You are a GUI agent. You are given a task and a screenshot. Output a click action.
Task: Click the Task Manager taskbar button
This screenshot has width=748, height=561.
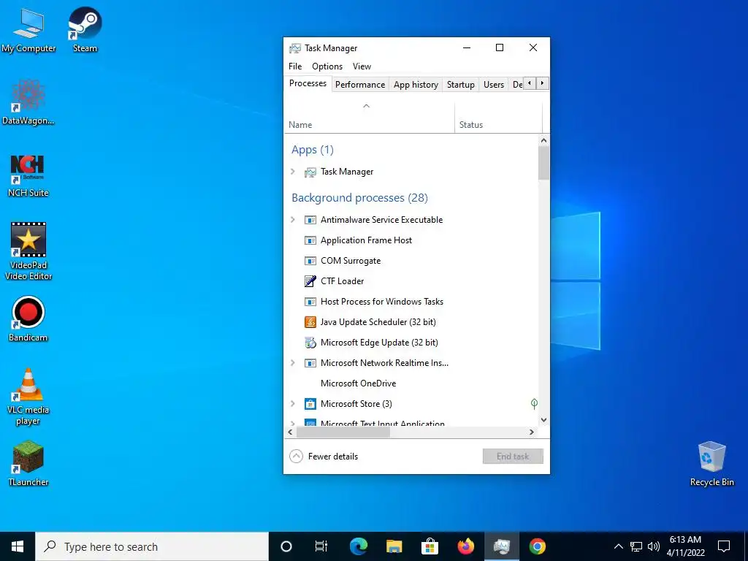[502, 546]
